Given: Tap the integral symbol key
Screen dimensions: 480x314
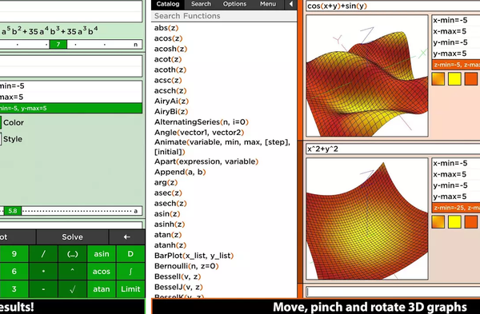Looking at the screenshot, I should point(130,271).
